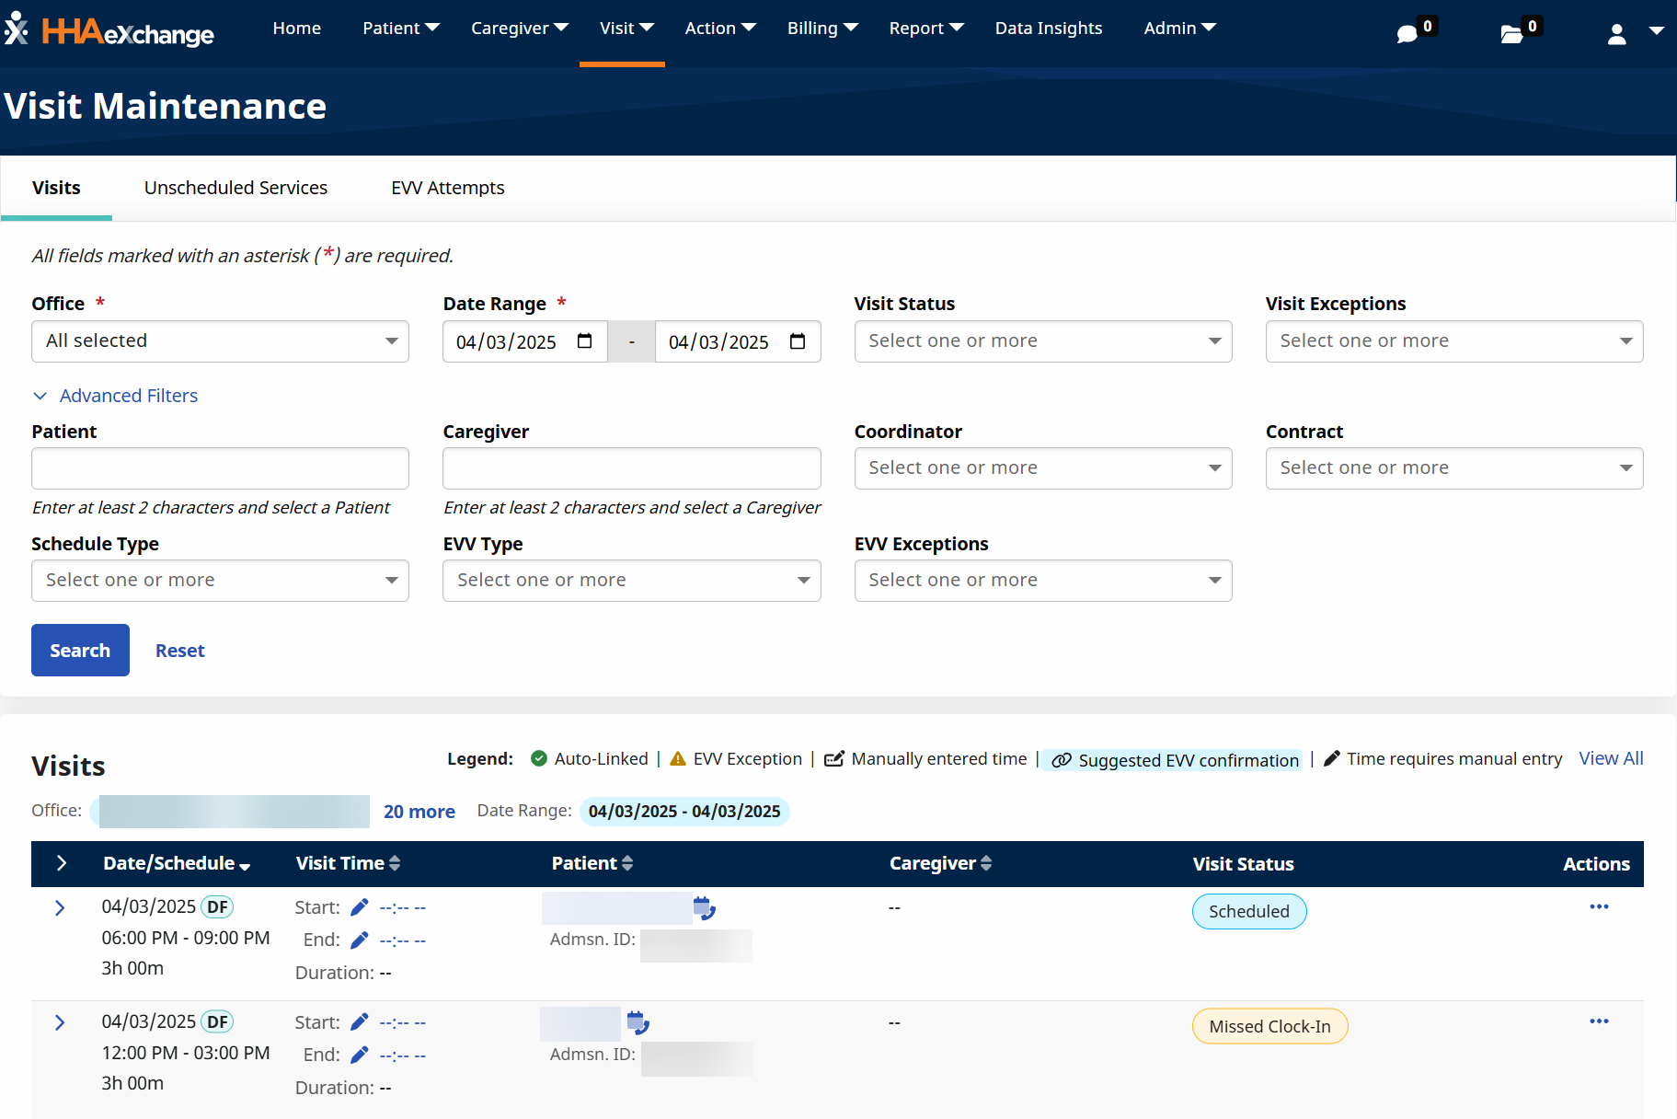Open the user account icon
This screenshot has width=1677, height=1119.
(x=1616, y=35)
